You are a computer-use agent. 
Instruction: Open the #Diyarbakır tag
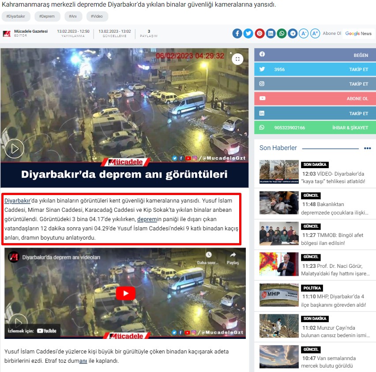[16, 16]
